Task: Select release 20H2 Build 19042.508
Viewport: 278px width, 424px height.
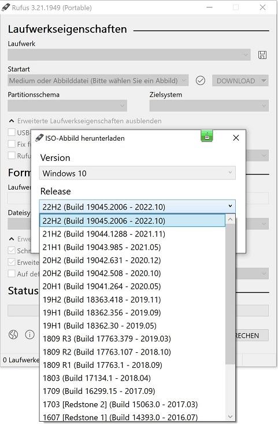Action: click(x=132, y=273)
